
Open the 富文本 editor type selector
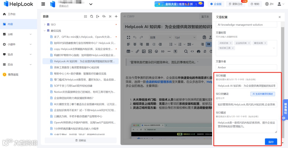[x=206, y=16]
